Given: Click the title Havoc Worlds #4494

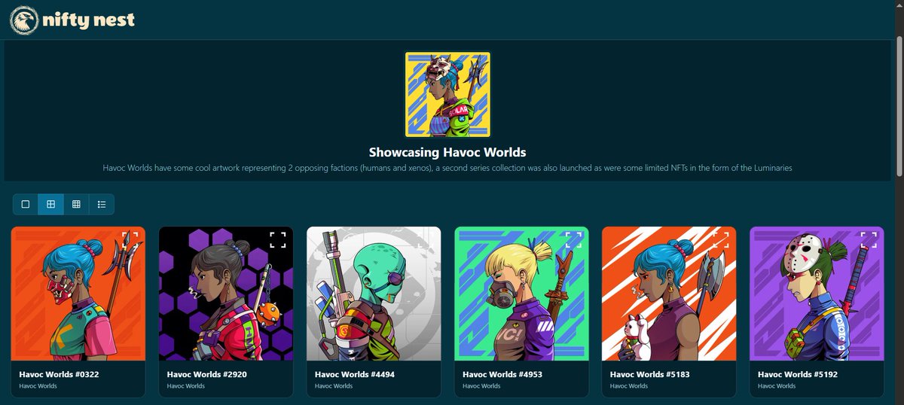Looking at the screenshot, I should 354,374.
